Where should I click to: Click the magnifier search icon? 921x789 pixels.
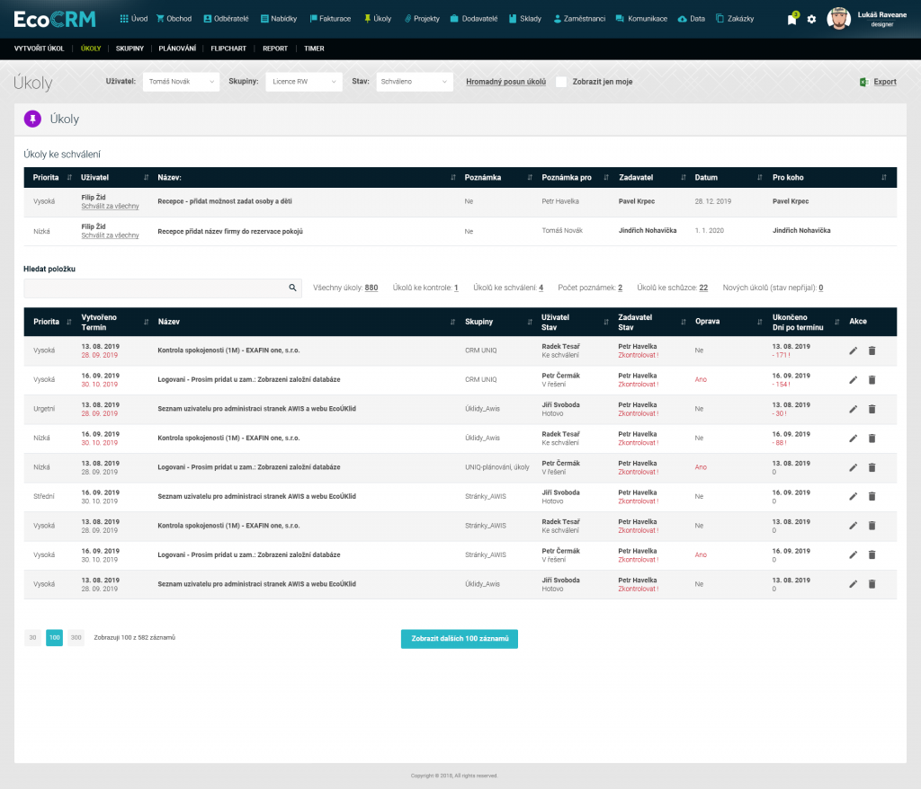(x=292, y=288)
